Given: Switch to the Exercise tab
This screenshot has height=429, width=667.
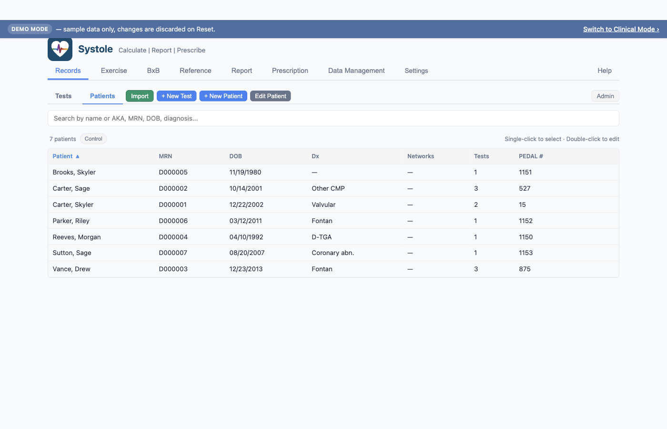Looking at the screenshot, I should [114, 71].
